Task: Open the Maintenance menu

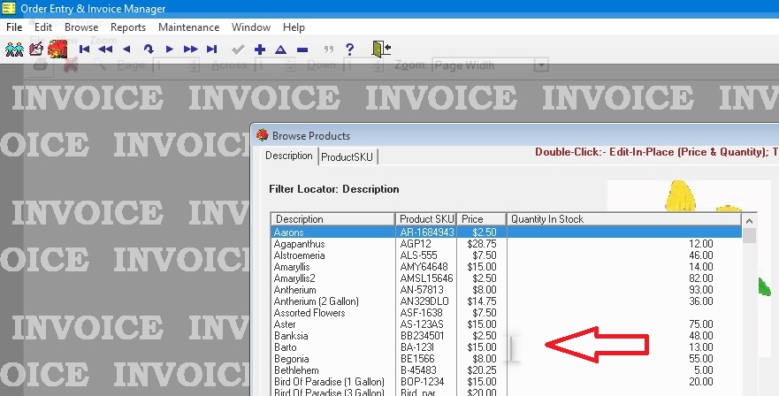Action: click(x=188, y=27)
